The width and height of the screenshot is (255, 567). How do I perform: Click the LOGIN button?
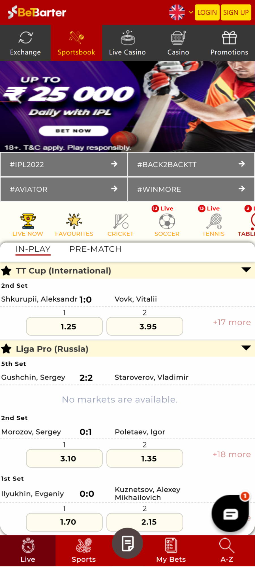point(207,12)
